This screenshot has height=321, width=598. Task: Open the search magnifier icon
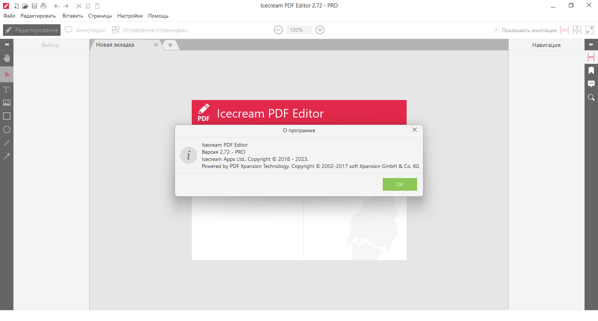click(x=591, y=97)
